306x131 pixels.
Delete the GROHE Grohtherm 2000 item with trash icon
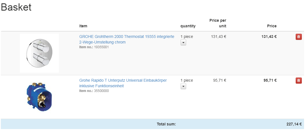pos(298,37)
